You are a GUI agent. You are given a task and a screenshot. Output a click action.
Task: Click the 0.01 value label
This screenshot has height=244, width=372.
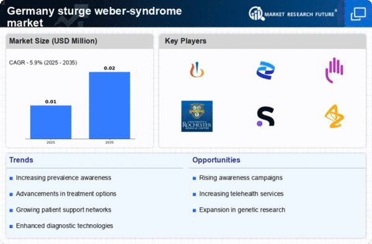click(x=51, y=102)
